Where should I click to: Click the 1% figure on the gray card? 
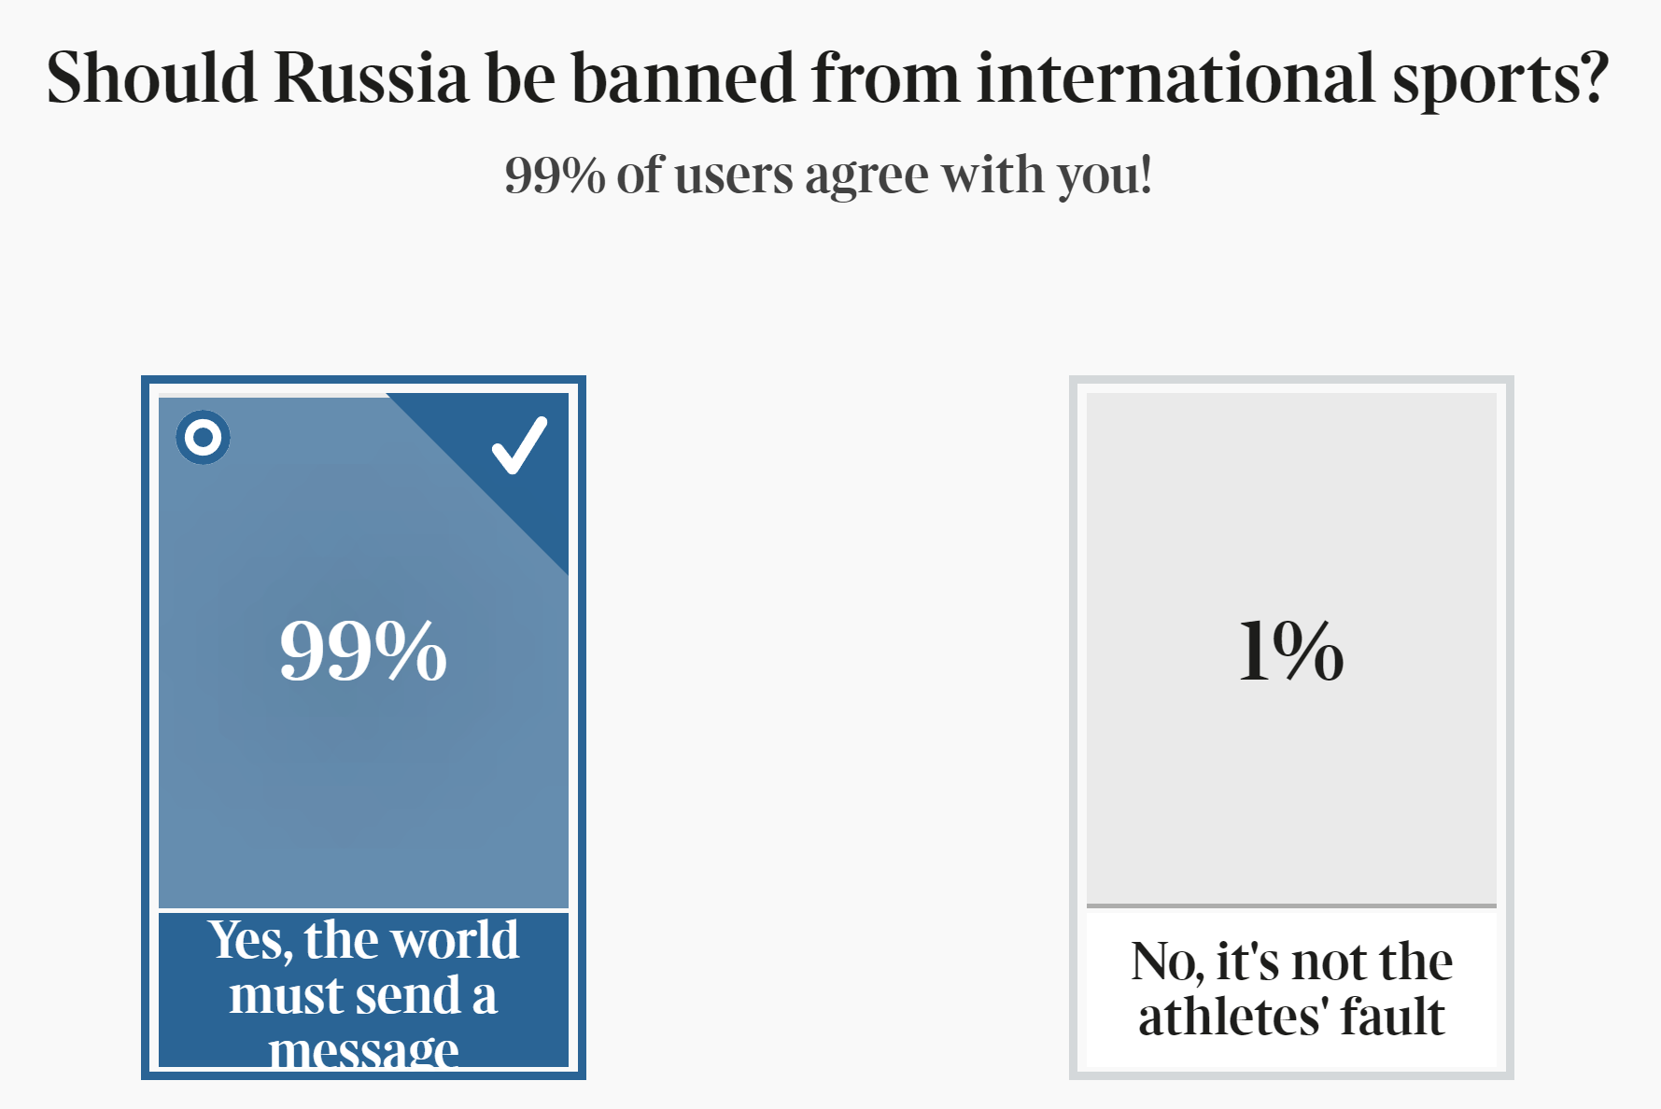pyautogui.click(x=1291, y=651)
